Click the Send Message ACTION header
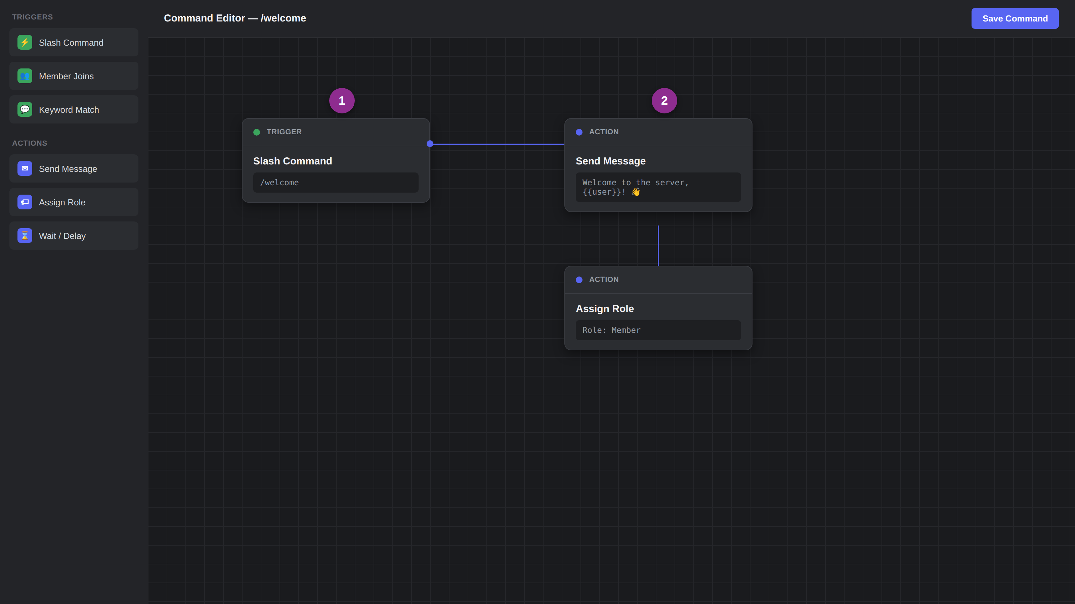This screenshot has height=604, width=1075. point(658,132)
